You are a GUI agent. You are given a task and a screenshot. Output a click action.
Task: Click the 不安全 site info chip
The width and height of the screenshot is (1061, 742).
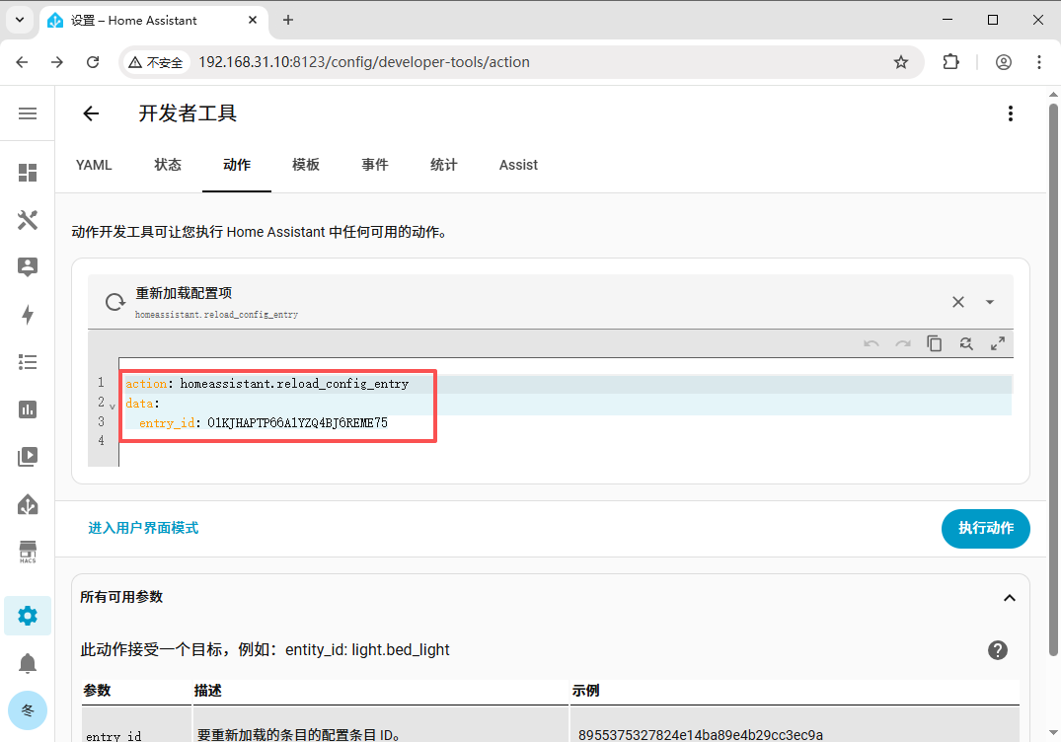tap(156, 62)
